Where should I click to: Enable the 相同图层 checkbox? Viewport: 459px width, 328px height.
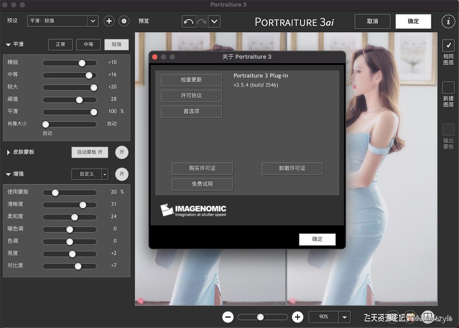click(448, 45)
